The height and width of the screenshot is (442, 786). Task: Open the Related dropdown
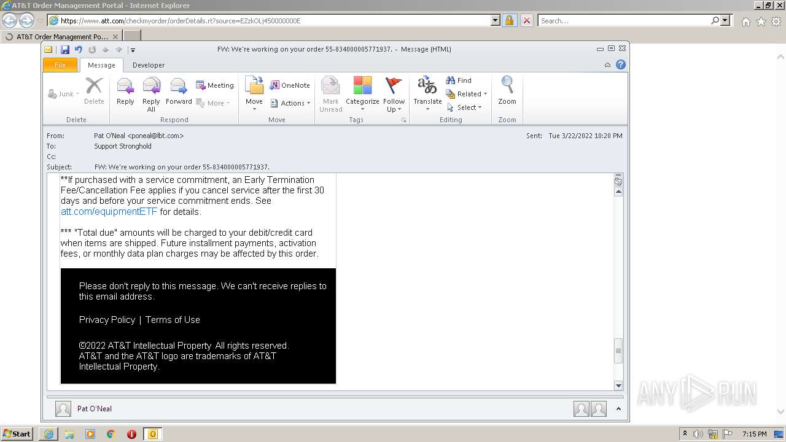[x=467, y=94]
